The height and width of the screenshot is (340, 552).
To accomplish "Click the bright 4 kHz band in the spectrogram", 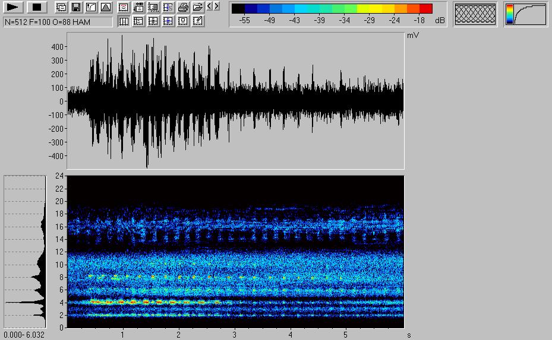I will 149,302.
